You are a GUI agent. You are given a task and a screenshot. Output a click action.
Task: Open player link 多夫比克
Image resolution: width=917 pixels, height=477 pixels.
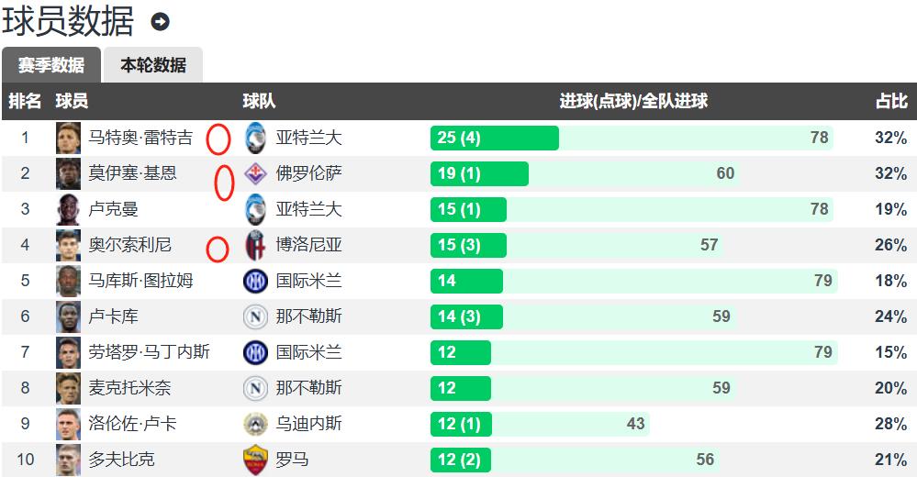coord(122,460)
